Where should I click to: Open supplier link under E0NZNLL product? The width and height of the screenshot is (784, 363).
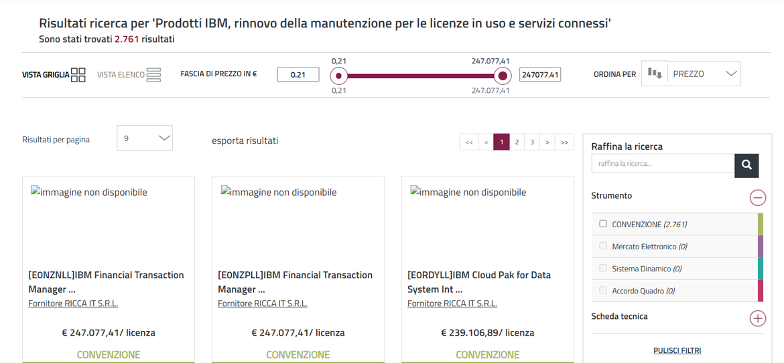click(x=73, y=304)
